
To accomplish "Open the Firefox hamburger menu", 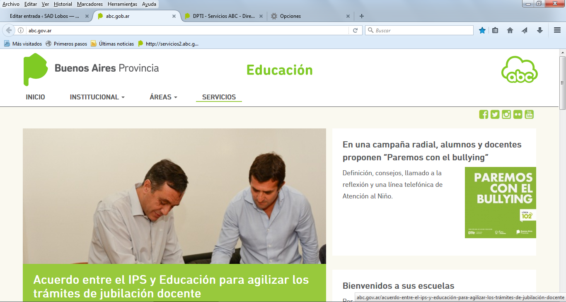I will coord(557,30).
